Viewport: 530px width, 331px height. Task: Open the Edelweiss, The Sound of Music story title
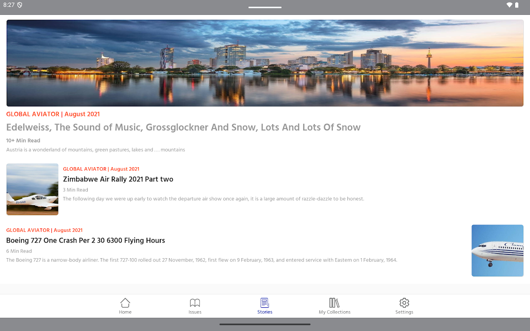click(183, 127)
